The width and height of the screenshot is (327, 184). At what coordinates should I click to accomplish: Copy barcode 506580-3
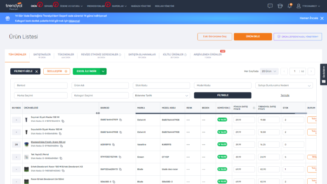coord(114,182)
